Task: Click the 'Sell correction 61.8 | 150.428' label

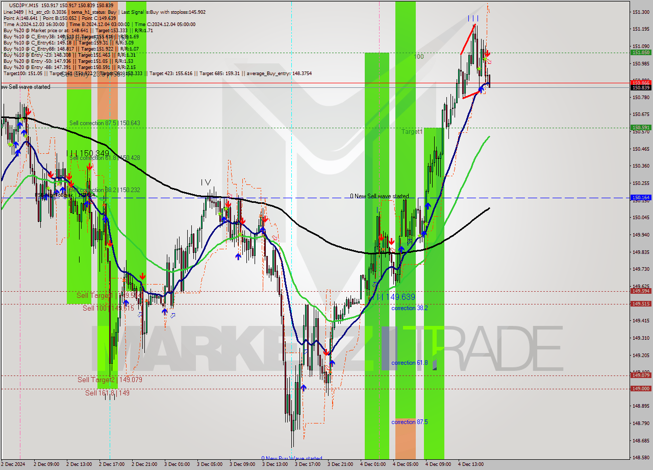Action: pos(105,158)
